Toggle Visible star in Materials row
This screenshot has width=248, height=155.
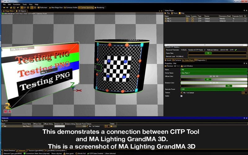tap(111, 126)
